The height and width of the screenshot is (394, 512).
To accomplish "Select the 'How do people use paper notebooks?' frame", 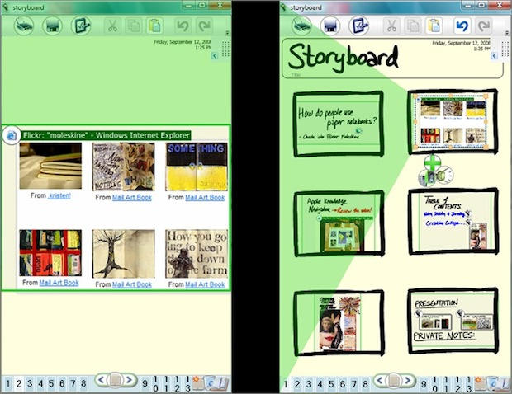I will click(x=339, y=124).
